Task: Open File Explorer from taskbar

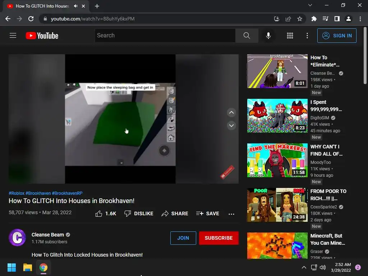Action: (x=27, y=267)
